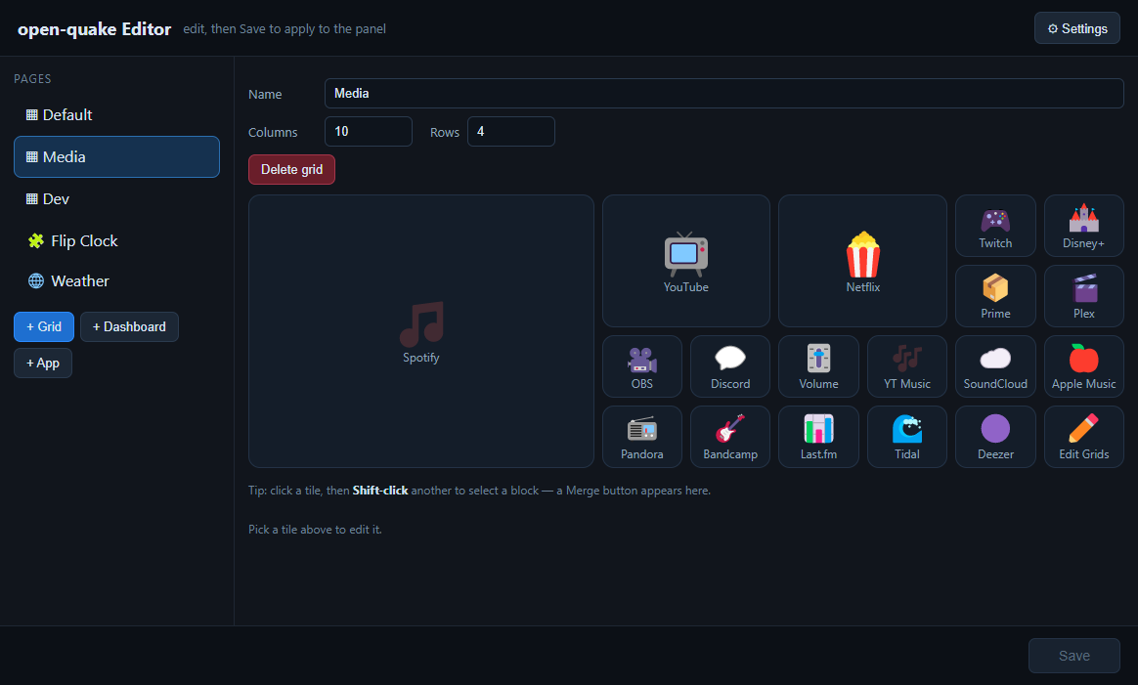Select the Last.fm bar chart tile
The width and height of the screenshot is (1138, 685).
coord(818,437)
